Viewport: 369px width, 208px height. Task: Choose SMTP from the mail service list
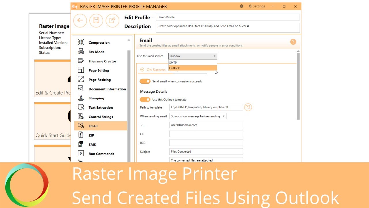pos(193,62)
